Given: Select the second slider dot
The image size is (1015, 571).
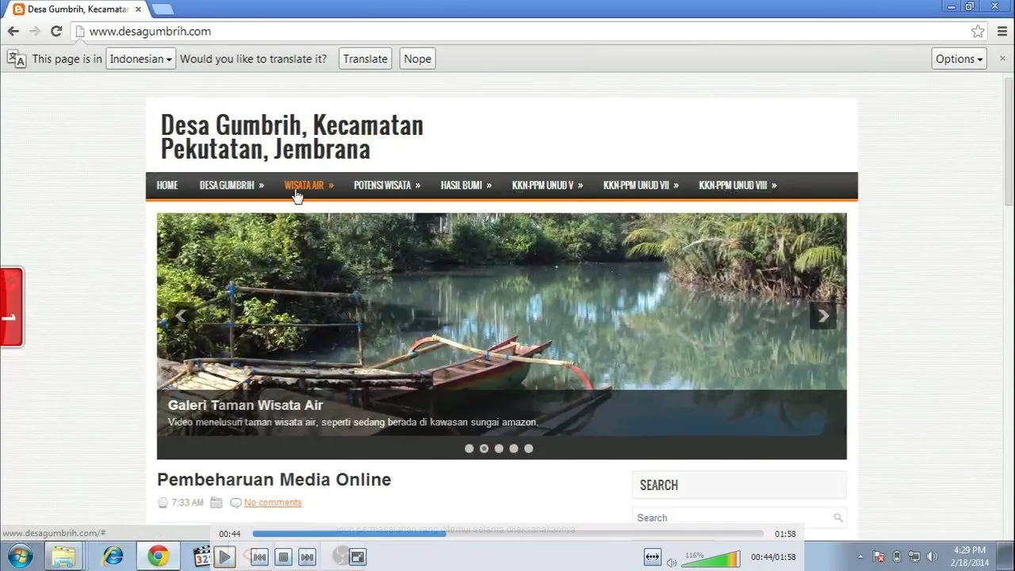Looking at the screenshot, I should (x=485, y=448).
